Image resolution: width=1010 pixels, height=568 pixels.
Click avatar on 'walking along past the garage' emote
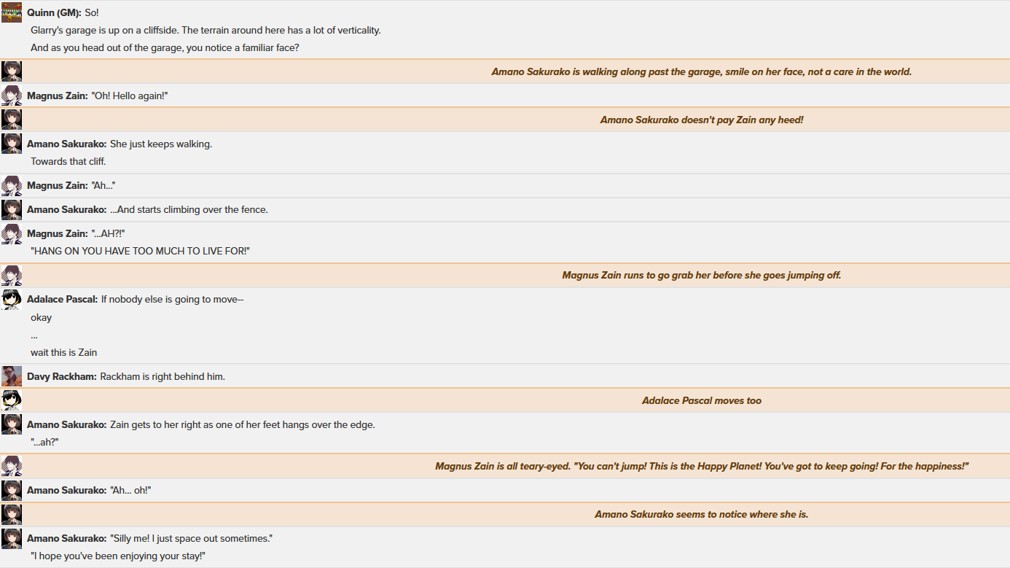click(12, 71)
